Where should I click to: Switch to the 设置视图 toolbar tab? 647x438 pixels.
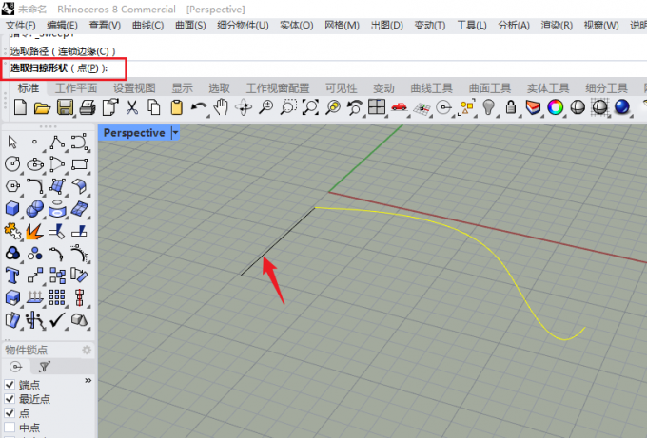134,88
